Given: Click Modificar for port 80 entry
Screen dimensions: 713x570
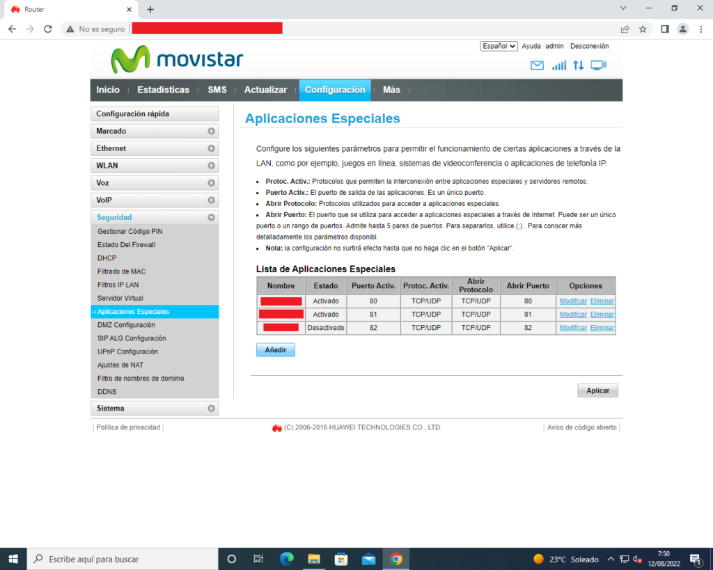Looking at the screenshot, I should (x=573, y=301).
